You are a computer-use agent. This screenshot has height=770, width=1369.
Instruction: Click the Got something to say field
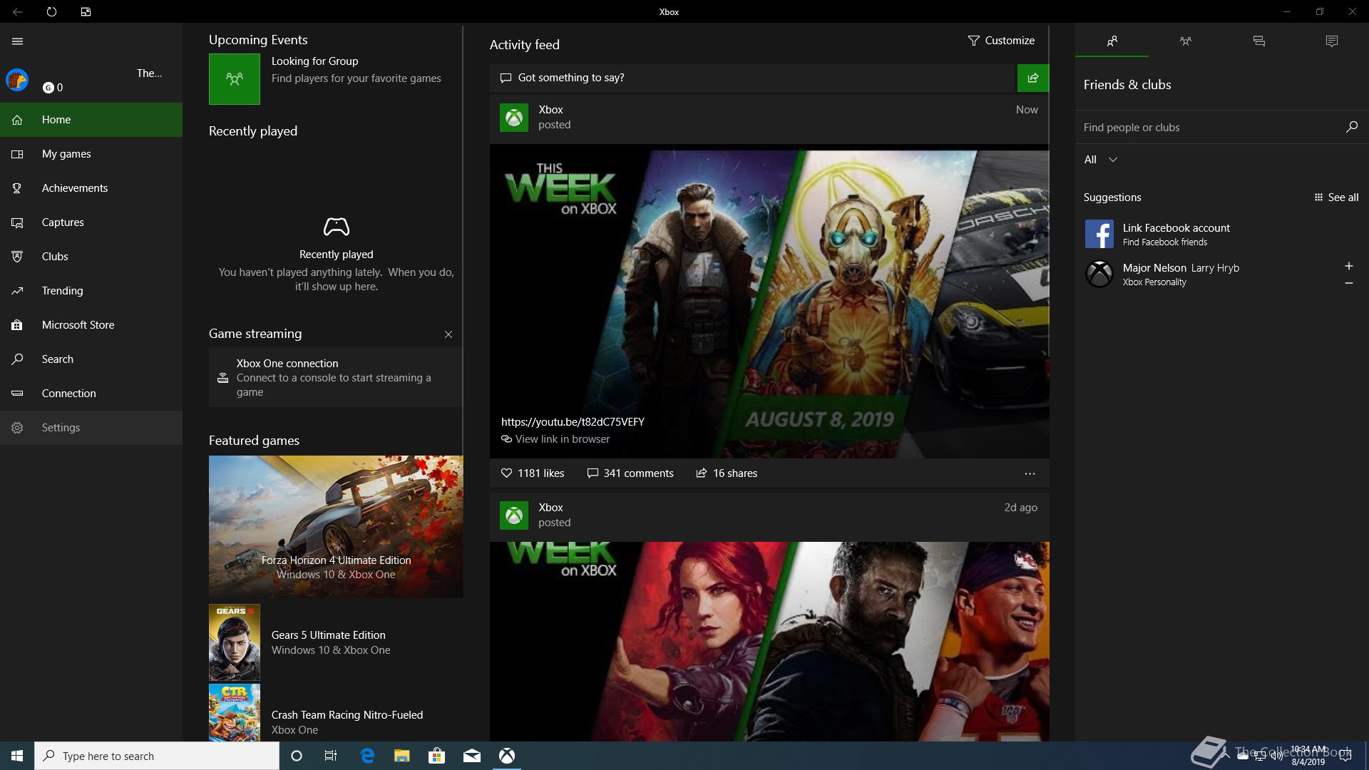tap(753, 78)
